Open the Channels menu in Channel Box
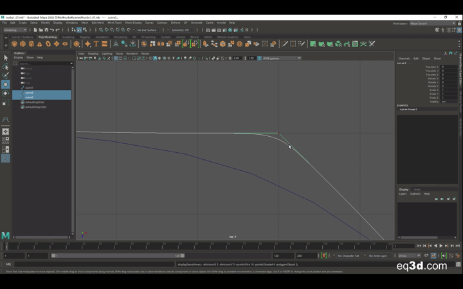 404,58
